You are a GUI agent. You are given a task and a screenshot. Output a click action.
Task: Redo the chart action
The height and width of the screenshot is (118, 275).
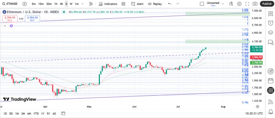point(178,4)
